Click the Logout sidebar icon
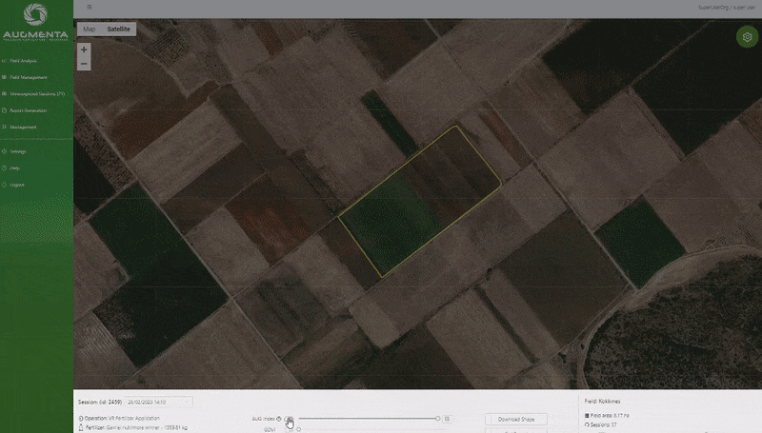The height and width of the screenshot is (433, 762). point(5,185)
